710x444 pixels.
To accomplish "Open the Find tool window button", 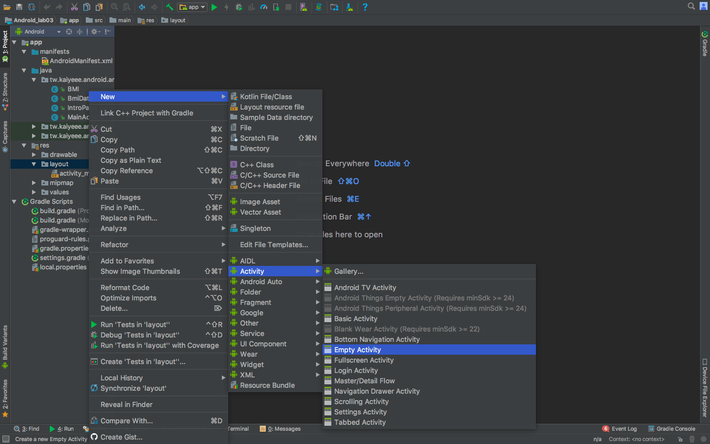I will click(27, 429).
